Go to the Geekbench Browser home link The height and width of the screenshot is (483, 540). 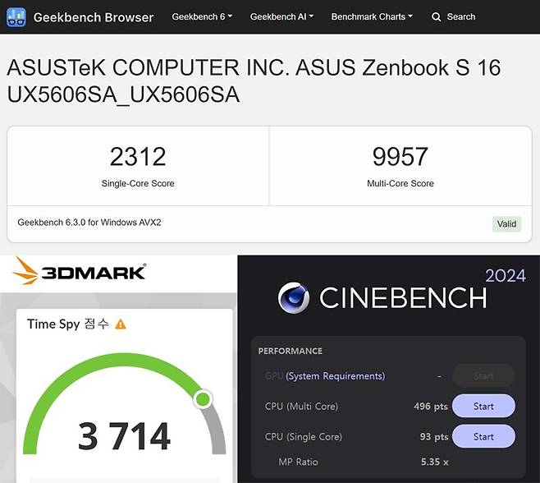pos(93,16)
